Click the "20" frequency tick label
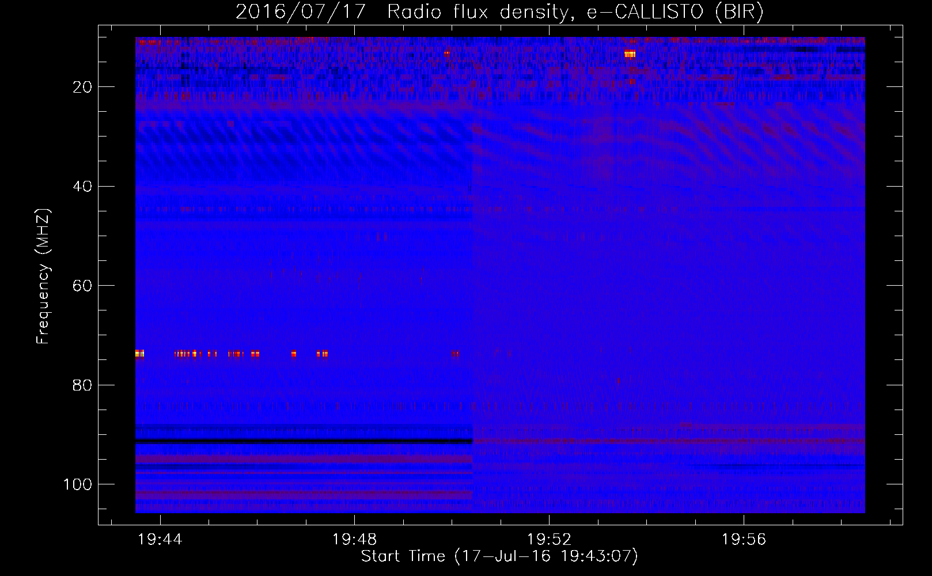Image resolution: width=932 pixels, height=576 pixels. point(83,87)
